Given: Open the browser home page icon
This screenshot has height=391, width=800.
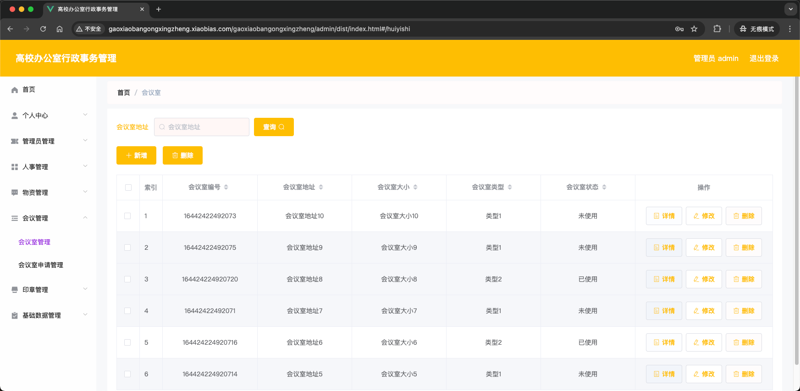Looking at the screenshot, I should (x=60, y=29).
